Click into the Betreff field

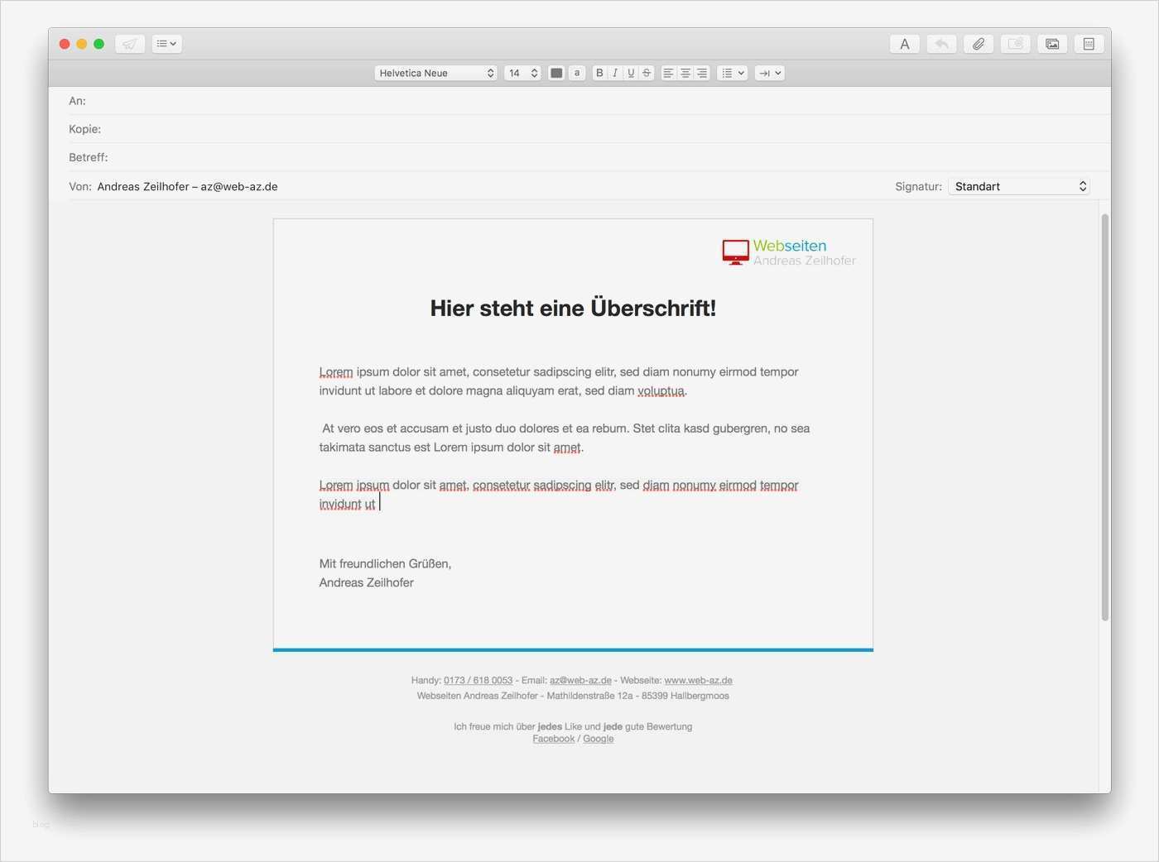coord(331,156)
